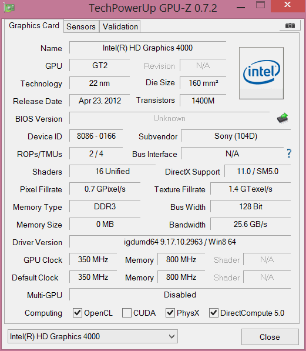This screenshot has width=306, height=351.
Task: Toggle the PhysX checkbox
Action: point(170,313)
